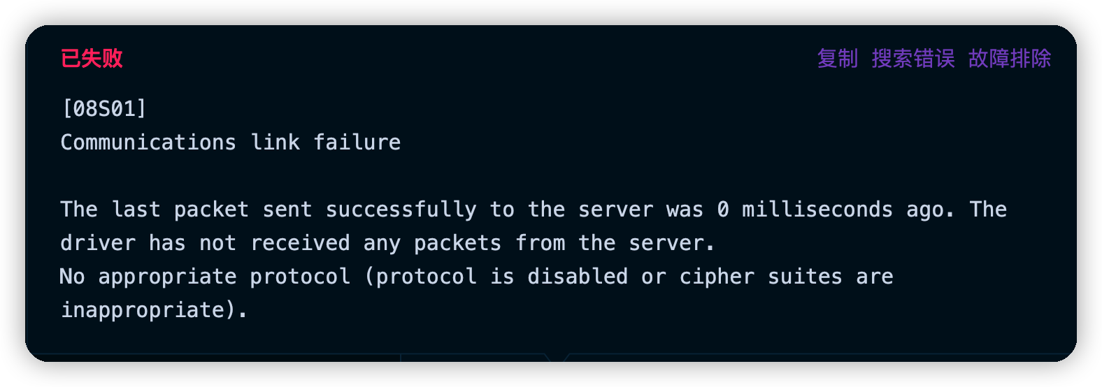Open the 故障排除 troubleshooting link
Image resolution: width=1102 pixels, height=387 pixels.
pos(1009,59)
